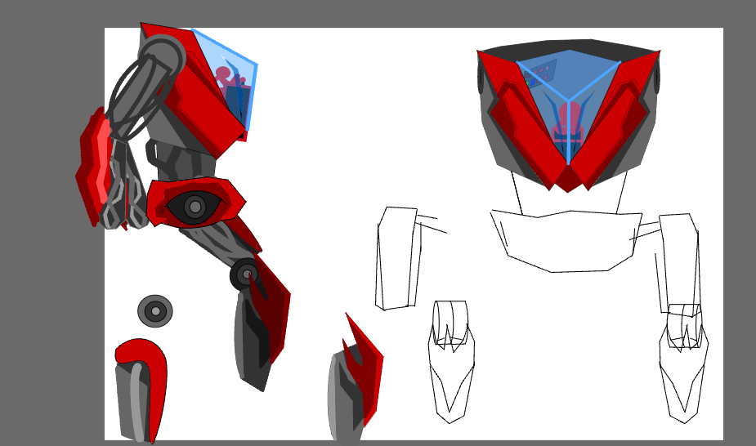Screen dimensions: 756x446
Task: Select the left outlined forearm block
Action: [x=396, y=257]
